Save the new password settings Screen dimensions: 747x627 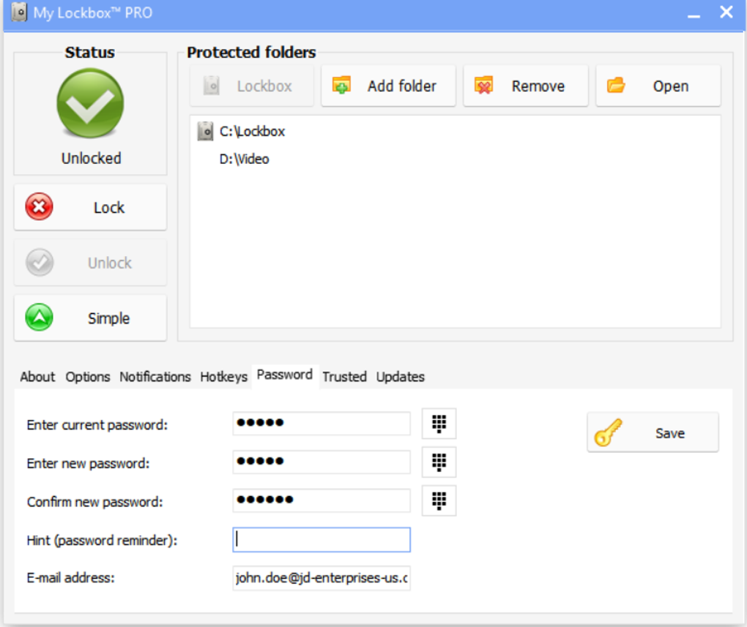tap(653, 432)
